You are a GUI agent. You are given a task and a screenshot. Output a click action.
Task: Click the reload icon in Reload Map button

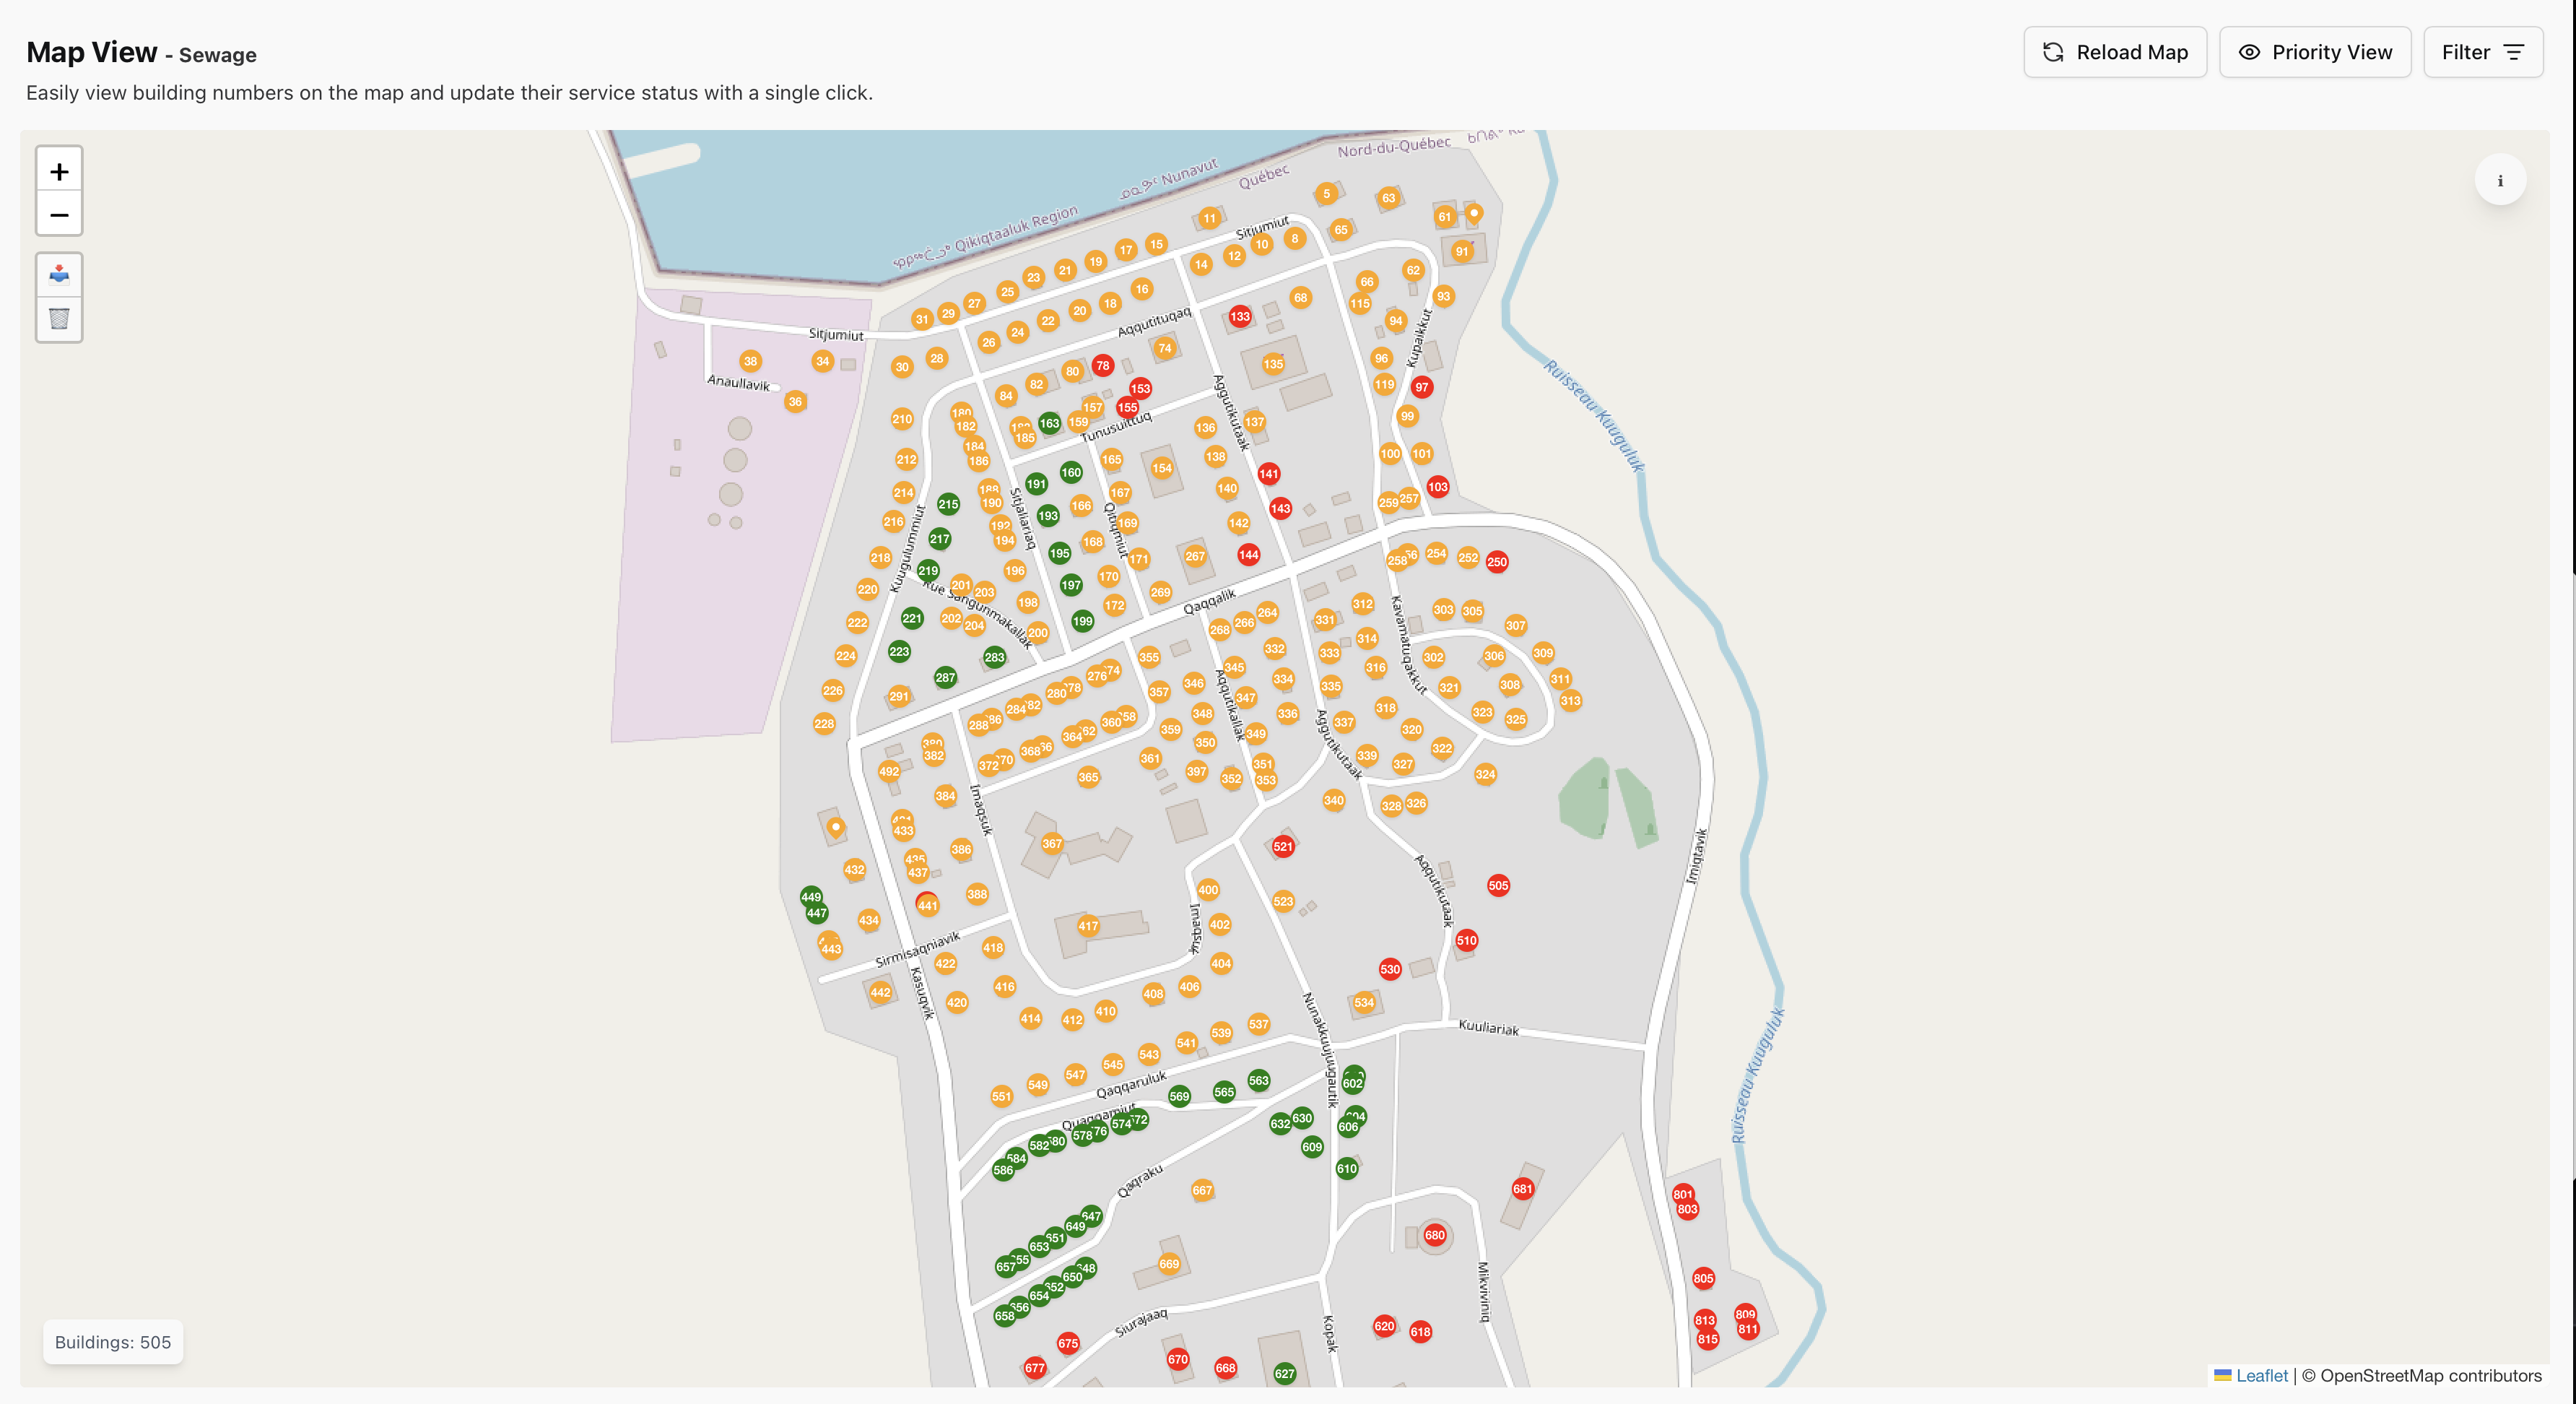[x=2053, y=52]
